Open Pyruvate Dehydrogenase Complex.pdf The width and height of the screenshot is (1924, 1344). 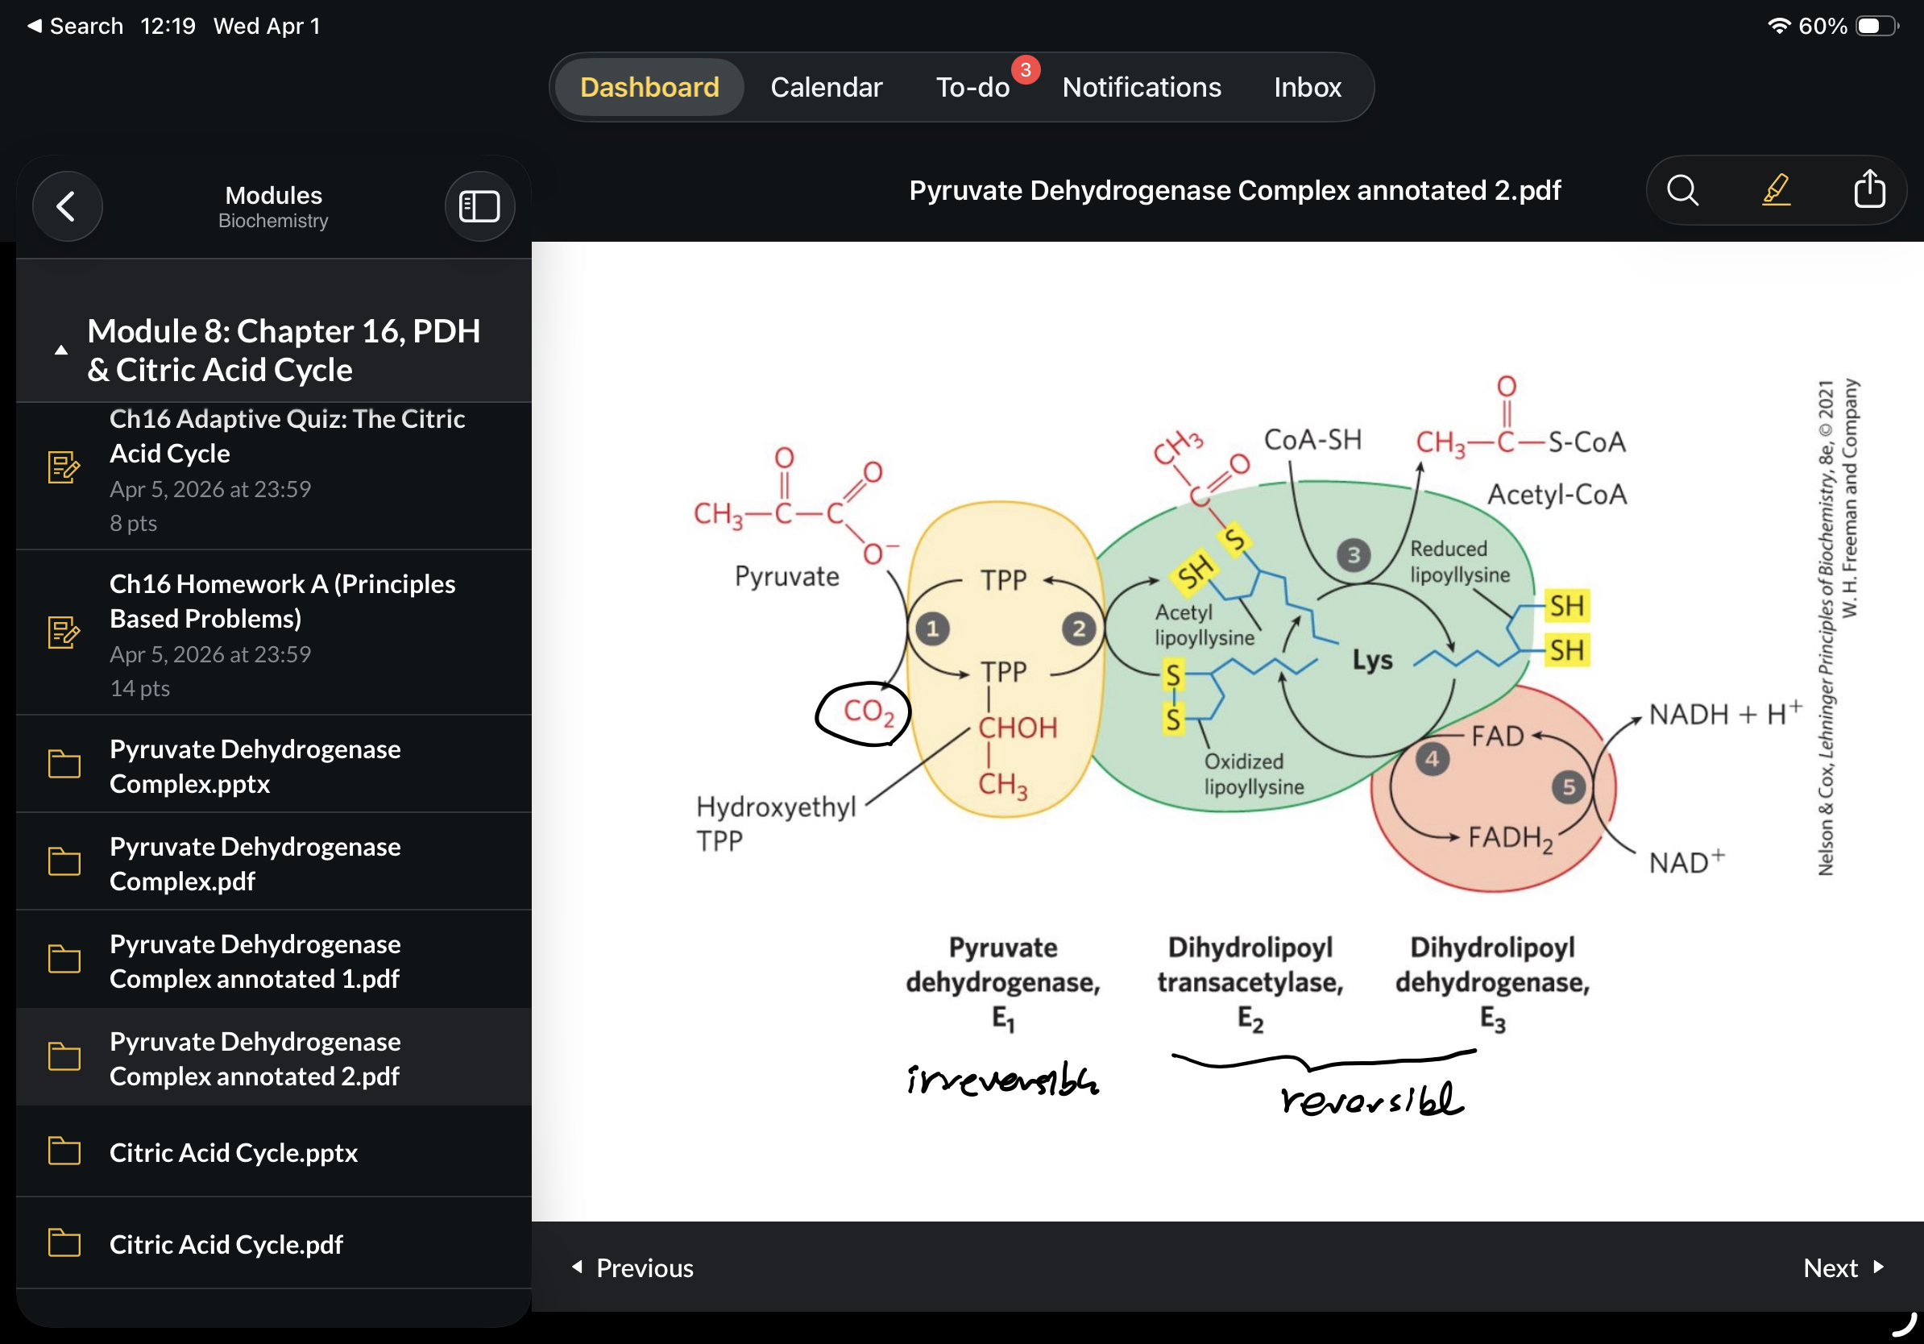point(255,864)
